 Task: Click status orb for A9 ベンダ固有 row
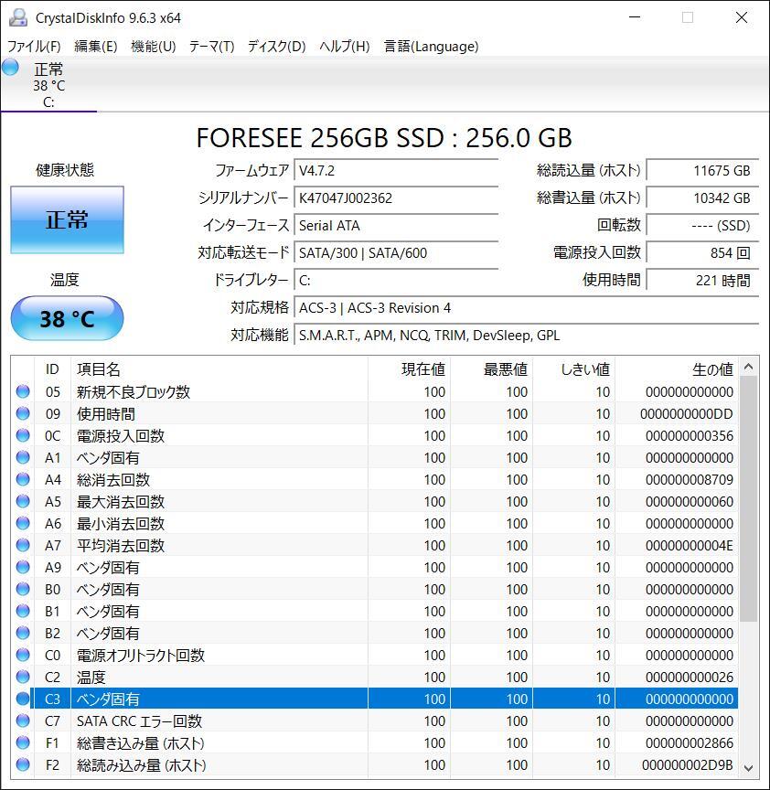coord(23,567)
